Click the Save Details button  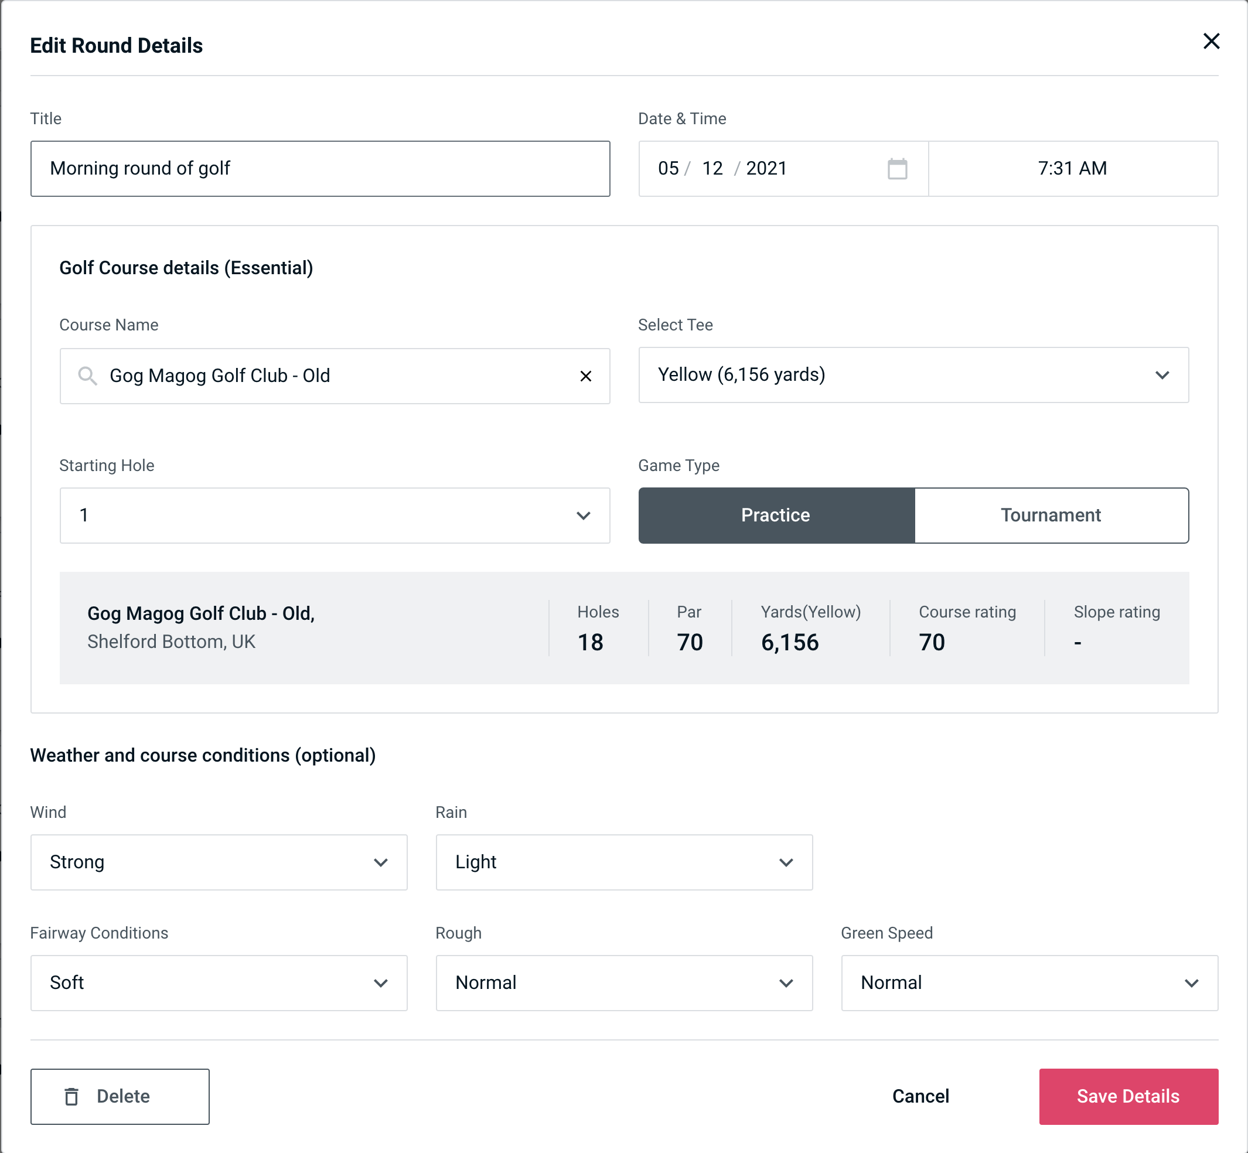point(1127,1096)
